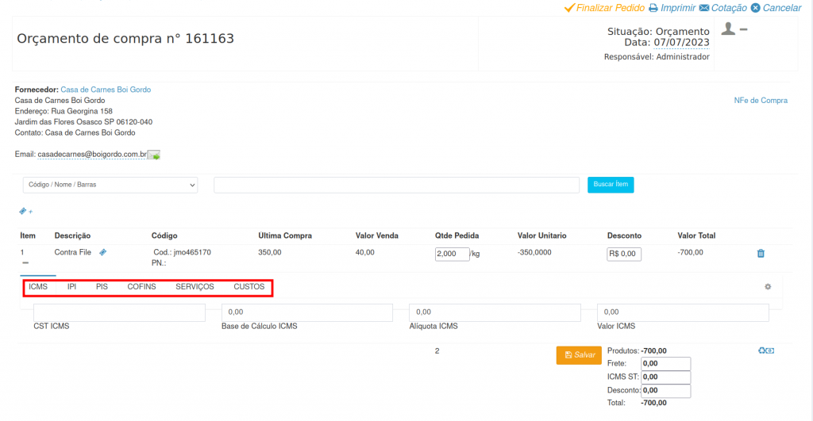
Task: Click the editable date 07/07/2023
Action: tap(681, 42)
